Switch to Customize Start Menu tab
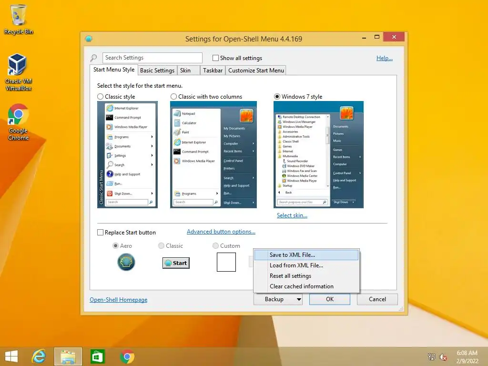 256,71
